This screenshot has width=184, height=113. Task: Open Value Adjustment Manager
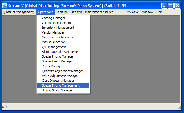click(63, 76)
